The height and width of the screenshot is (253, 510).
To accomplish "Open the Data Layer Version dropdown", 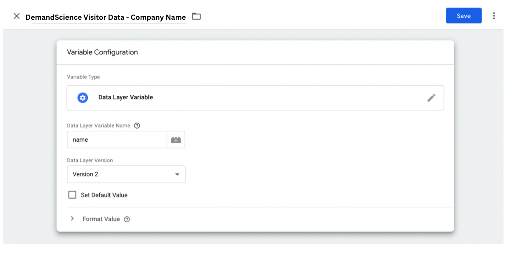I will point(126,174).
